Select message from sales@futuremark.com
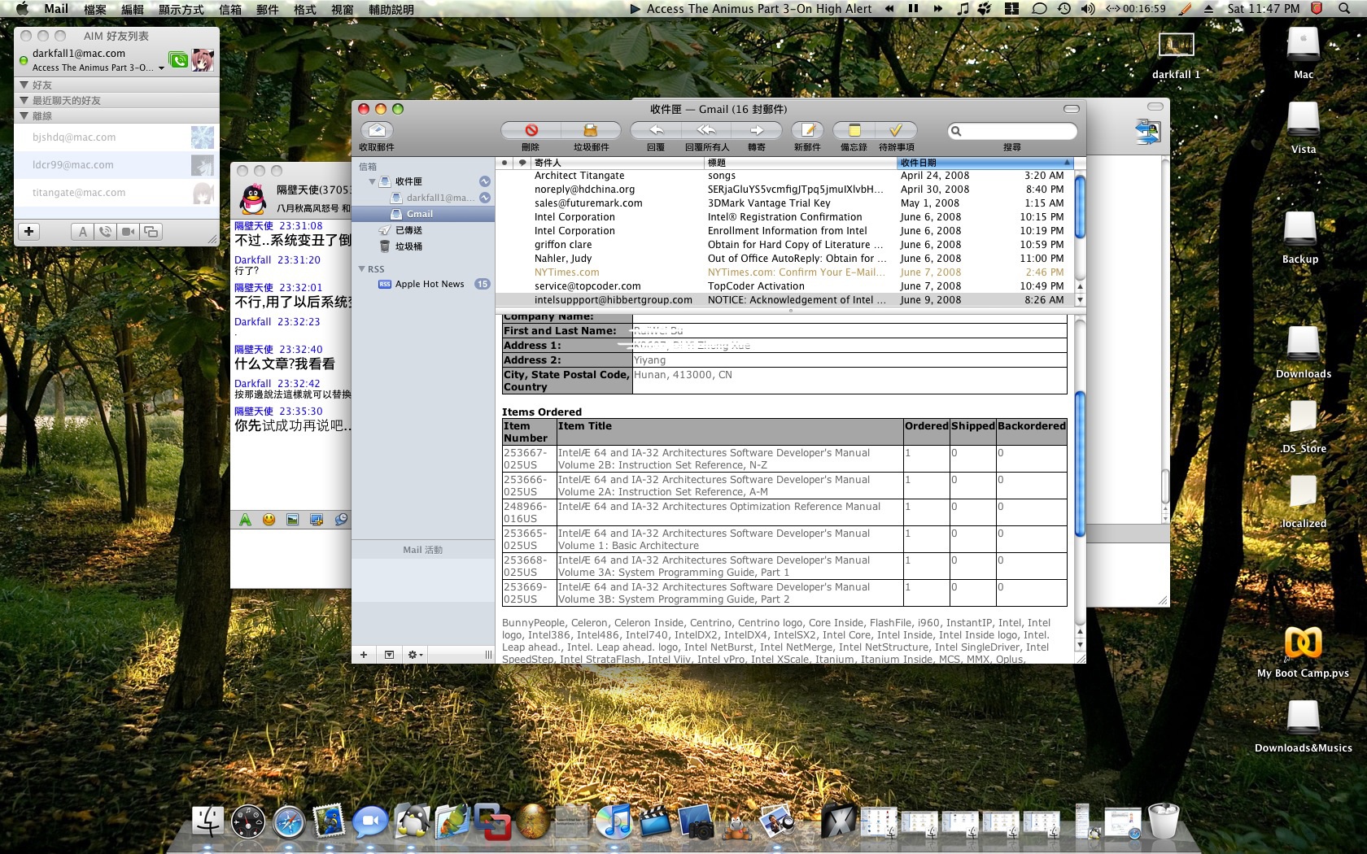This screenshot has height=854, width=1367. coord(785,203)
